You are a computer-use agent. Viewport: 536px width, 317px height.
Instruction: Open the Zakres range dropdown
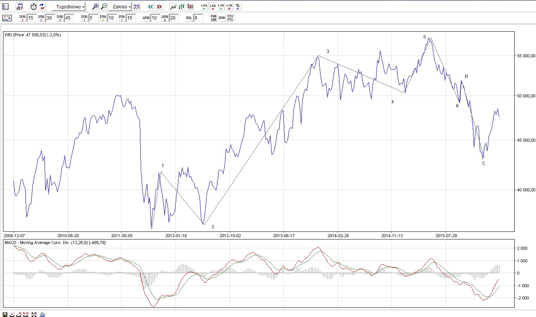pyautogui.click(x=120, y=7)
